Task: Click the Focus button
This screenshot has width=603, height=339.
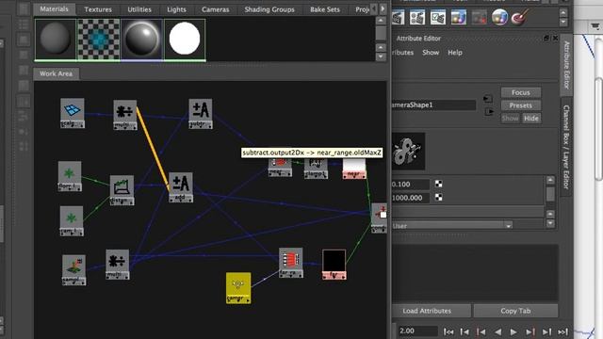Action: click(x=521, y=92)
